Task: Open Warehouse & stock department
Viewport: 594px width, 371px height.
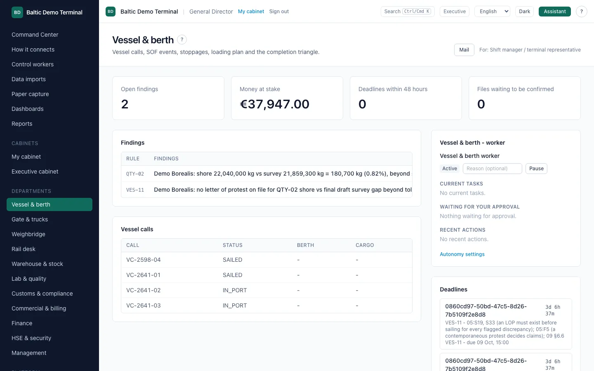Action: [x=49, y=264]
